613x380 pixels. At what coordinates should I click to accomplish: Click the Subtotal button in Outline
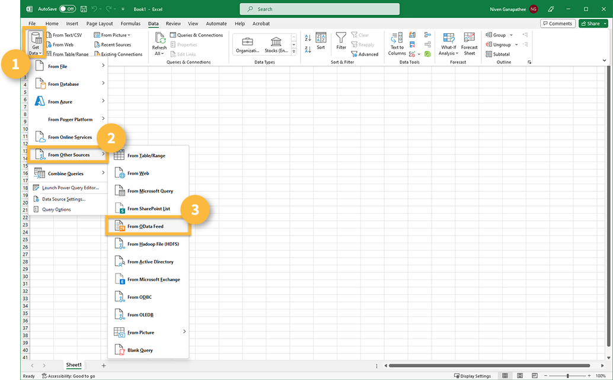point(497,54)
